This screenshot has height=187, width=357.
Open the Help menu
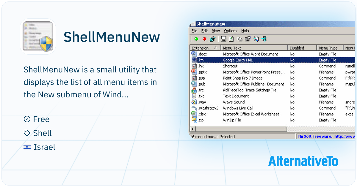[245, 31]
